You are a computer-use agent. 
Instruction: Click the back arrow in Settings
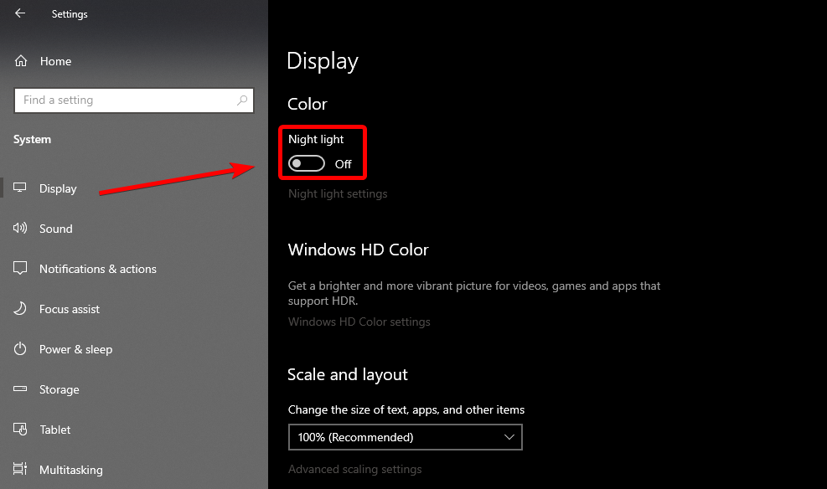(20, 13)
